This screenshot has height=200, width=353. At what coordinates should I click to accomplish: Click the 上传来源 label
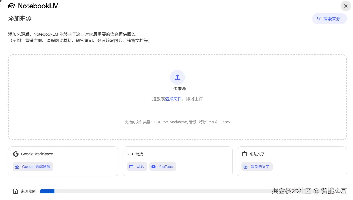[x=178, y=89]
